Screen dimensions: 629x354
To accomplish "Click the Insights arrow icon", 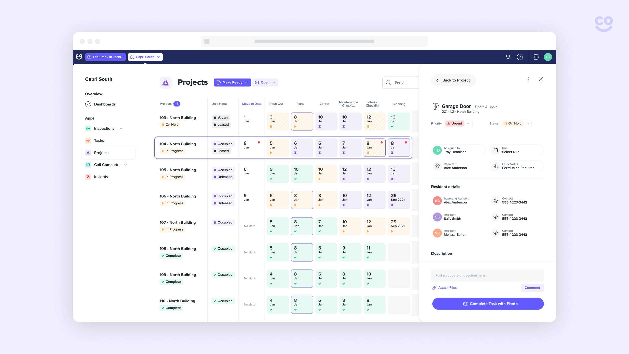I will tap(88, 177).
